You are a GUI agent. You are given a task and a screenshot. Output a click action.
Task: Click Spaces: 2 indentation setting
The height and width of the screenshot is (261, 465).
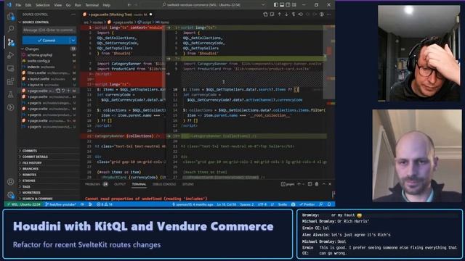[x=247, y=204]
